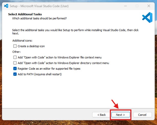
Task: Click the large blue VS Code logo
Action: coord(147,17)
